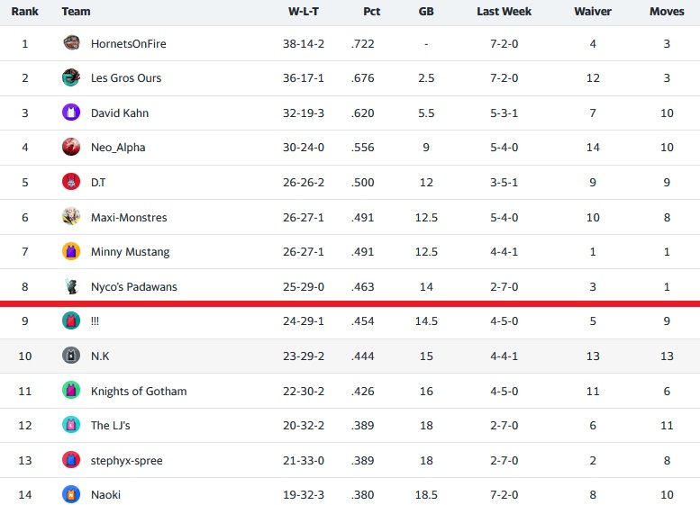This screenshot has width=700, height=505.
Task: Open the !!! team name link
Action: coord(95,321)
